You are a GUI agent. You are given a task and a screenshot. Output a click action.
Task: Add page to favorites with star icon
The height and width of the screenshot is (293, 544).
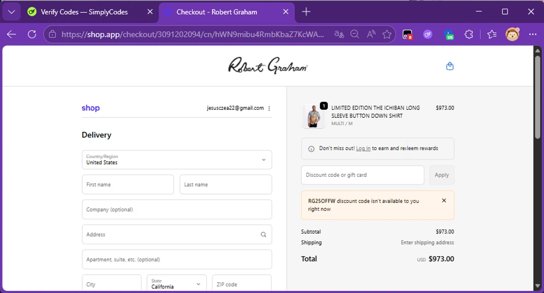coord(387,34)
